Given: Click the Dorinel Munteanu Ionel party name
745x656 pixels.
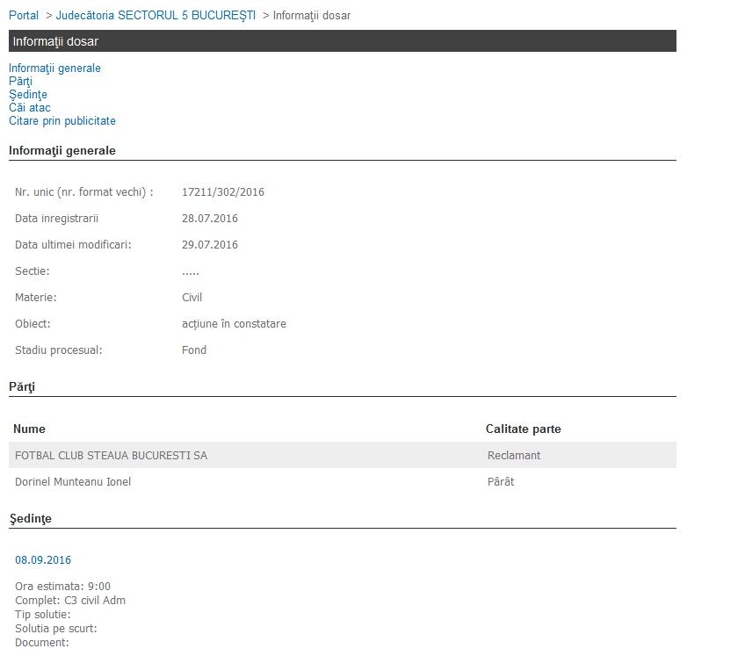Looking at the screenshot, I should (x=73, y=482).
